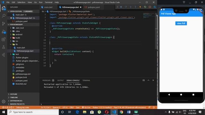
Task: Click _PdfviewerpageState breadcrumb item
Action: pos(81,11)
